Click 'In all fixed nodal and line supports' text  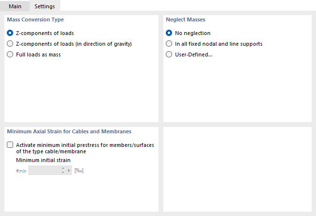tap(219, 44)
